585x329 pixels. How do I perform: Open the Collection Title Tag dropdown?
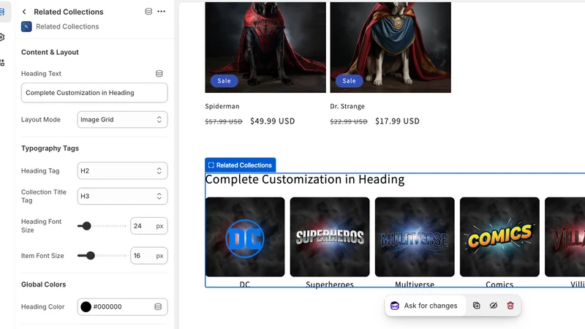coord(122,196)
